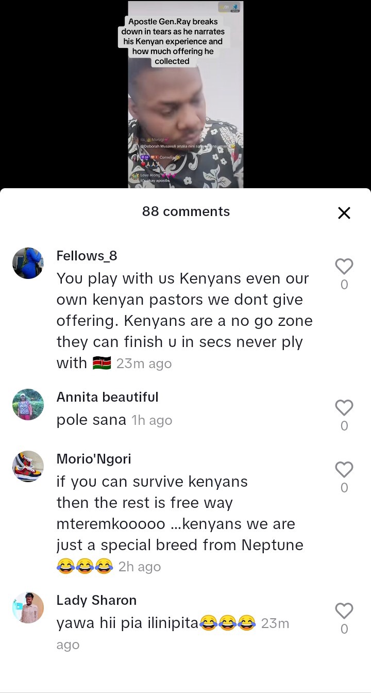371x693 pixels.
Task: Open Fellows_8 profile picture
Action: coord(28,263)
